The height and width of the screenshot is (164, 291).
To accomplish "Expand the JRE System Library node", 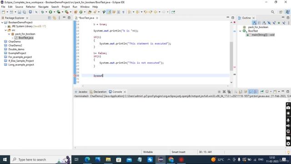I will [x=6, y=26].
